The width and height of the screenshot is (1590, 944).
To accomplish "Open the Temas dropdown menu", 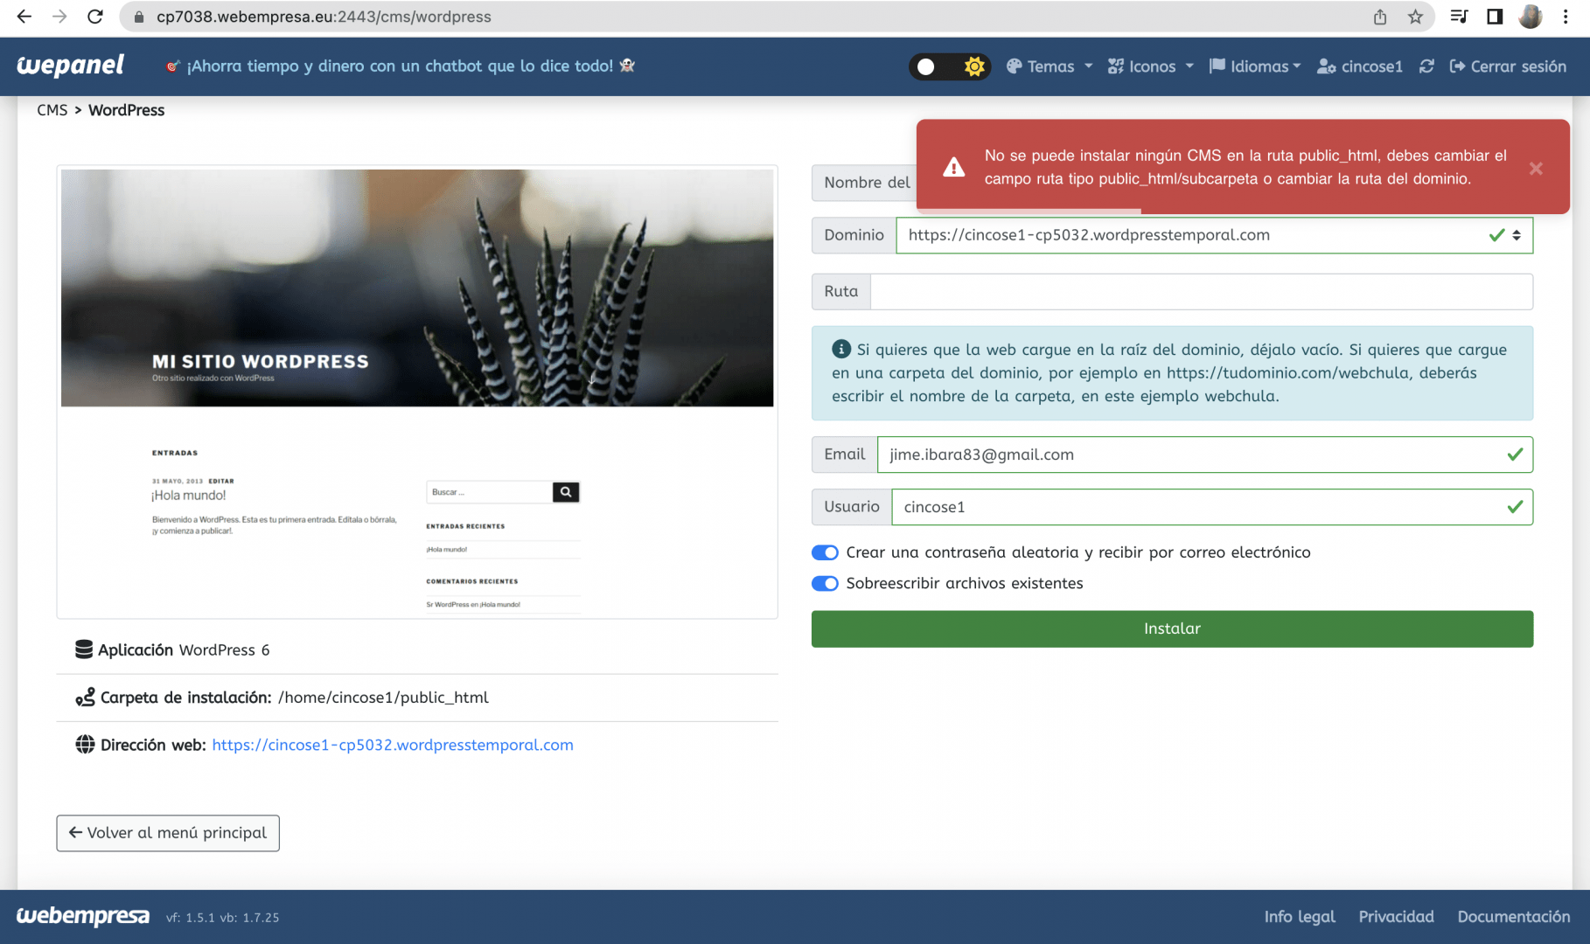I will click(1050, 66).
